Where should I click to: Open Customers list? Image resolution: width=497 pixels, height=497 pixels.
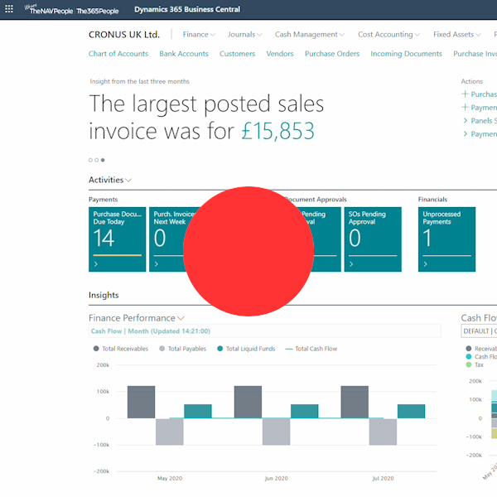point(237,54)
